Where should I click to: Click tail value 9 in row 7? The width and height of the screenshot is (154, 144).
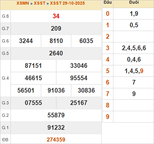click(x=134, y=94)
